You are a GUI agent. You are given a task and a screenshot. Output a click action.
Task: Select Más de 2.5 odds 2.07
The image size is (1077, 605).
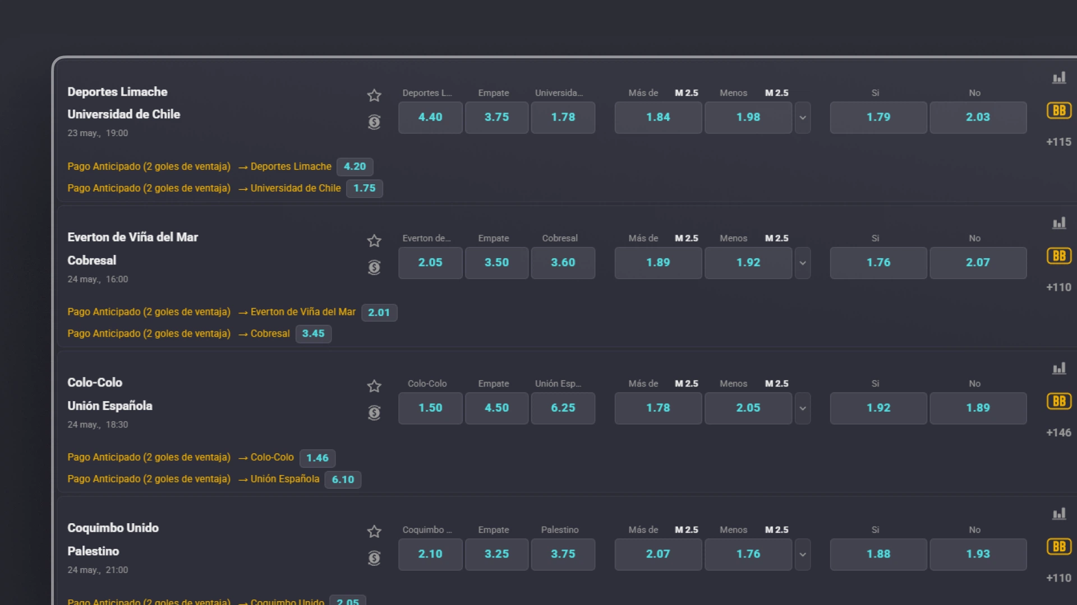point(658,555)
